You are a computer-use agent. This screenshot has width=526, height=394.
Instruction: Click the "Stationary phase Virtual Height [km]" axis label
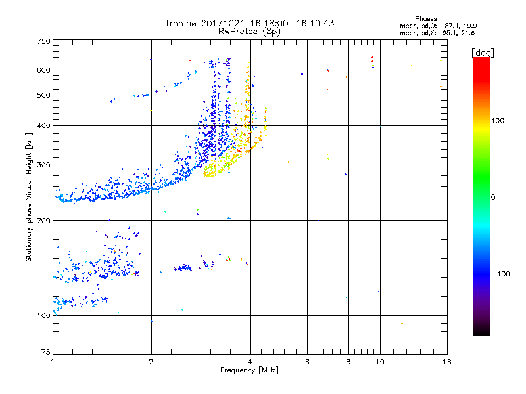(x=29, y=198)
